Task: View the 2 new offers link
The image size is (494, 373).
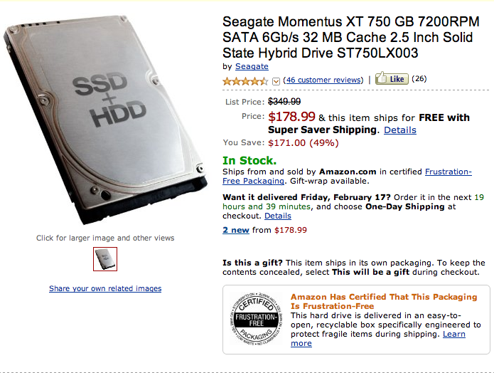Action: pos(236,230)
